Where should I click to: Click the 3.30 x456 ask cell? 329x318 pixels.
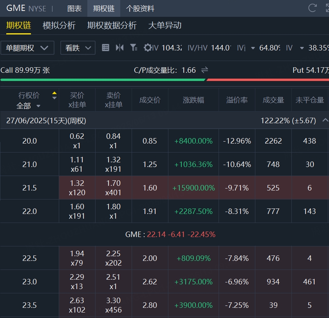point(114,305)
